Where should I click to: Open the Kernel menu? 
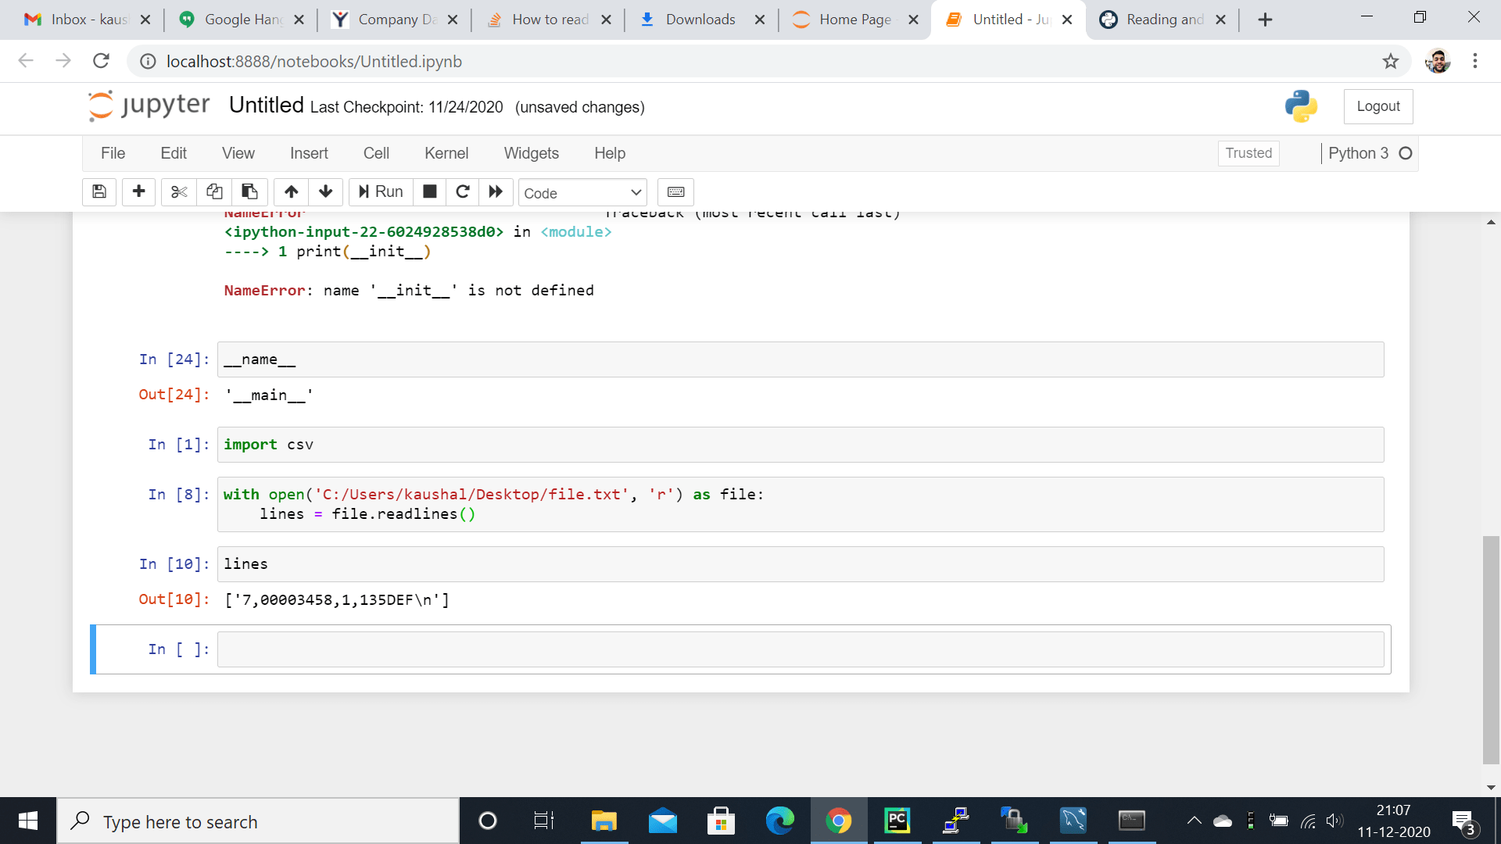click(x=446, y=153)
